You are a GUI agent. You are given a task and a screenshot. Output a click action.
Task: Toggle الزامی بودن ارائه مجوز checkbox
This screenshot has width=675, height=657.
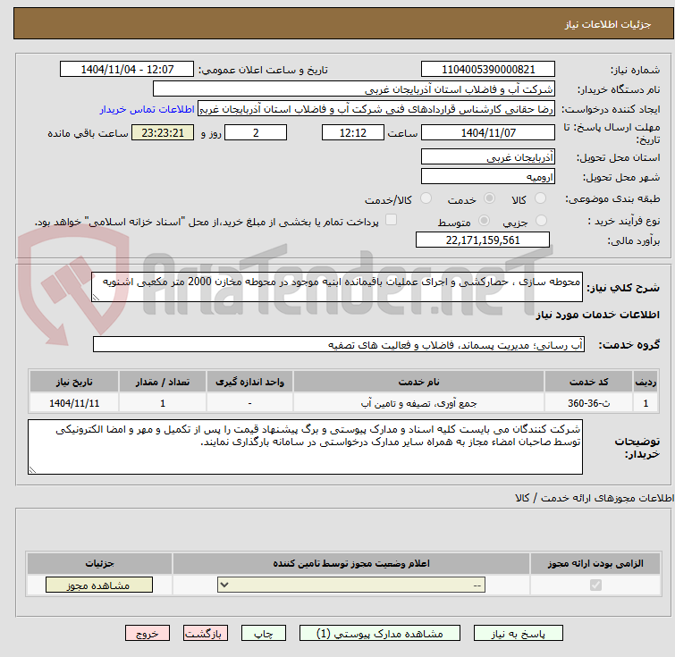click(595, 585)
